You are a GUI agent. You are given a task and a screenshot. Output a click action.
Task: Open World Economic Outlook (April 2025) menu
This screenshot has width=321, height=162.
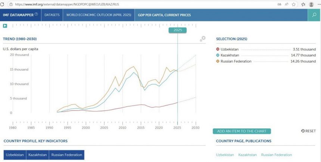pos(99,15)
